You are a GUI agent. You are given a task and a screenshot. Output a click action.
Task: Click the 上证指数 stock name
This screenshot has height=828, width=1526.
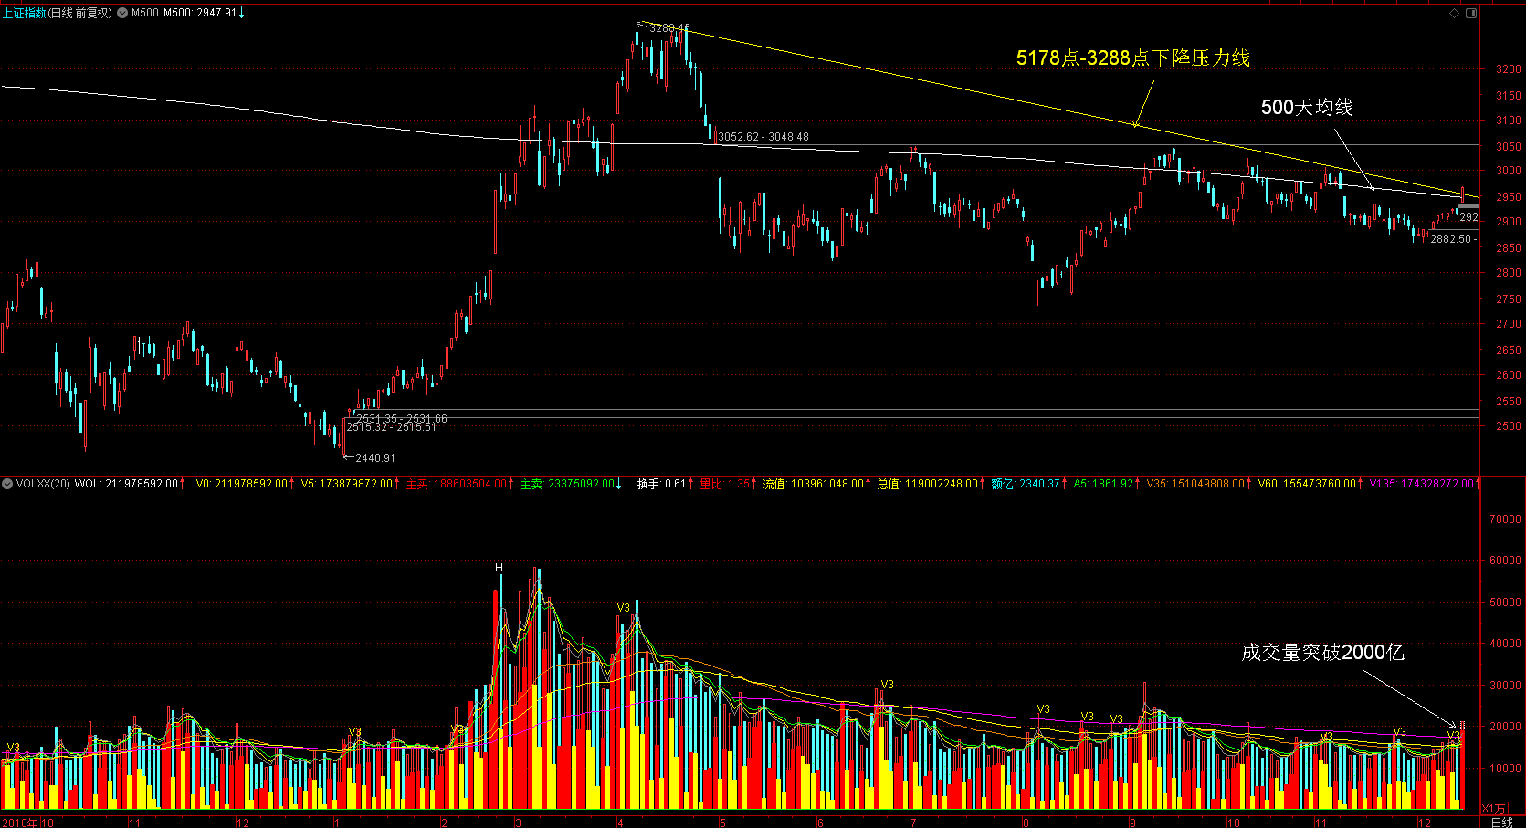24,13
